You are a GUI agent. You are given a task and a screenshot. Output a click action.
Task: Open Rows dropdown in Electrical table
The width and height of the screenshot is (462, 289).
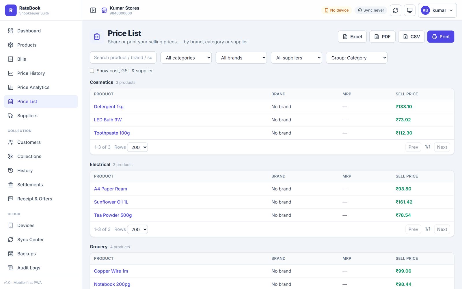click(137, 229)
